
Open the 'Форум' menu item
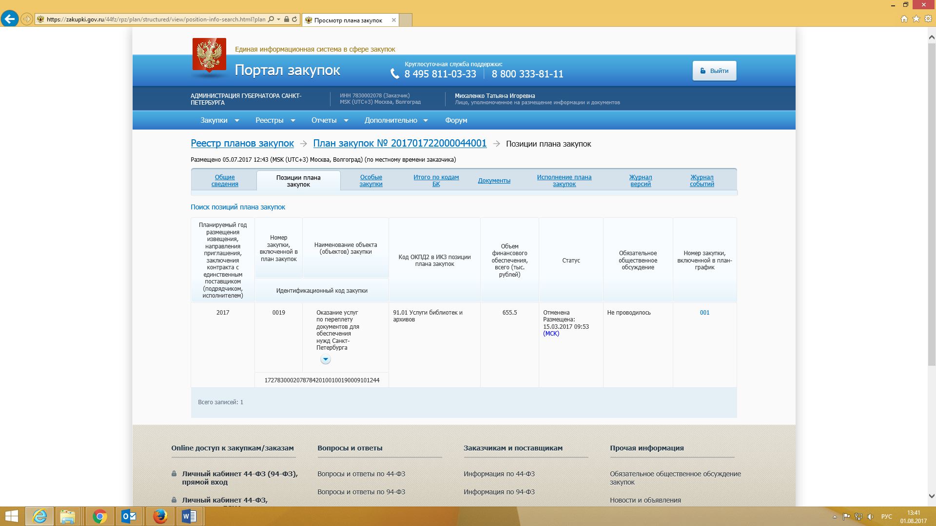456,120
